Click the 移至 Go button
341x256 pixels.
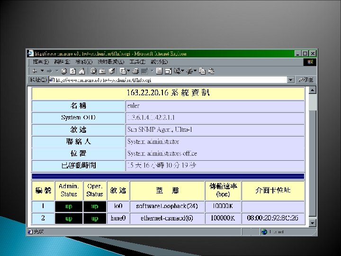tap(306, 80)
